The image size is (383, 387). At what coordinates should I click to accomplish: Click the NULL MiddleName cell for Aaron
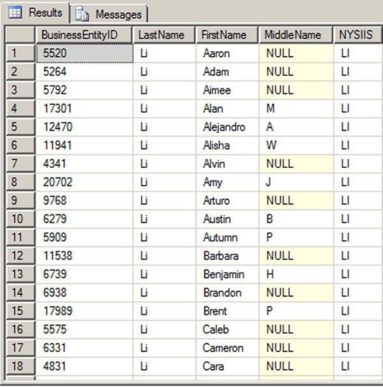(295, 54)
